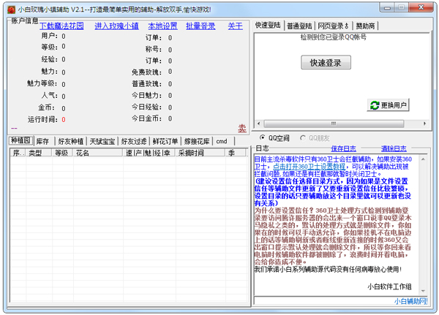Click the 魅力等级 label

[x=42, y=83]
